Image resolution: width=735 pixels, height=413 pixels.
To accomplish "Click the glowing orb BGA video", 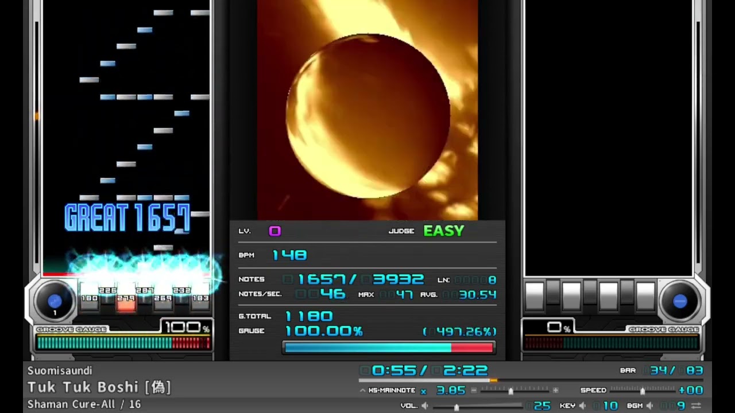I will (x=367, y=110).
